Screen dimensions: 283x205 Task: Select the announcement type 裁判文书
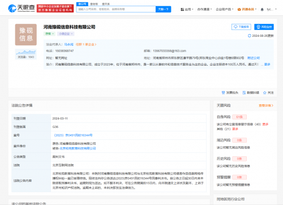coord(58,157)
